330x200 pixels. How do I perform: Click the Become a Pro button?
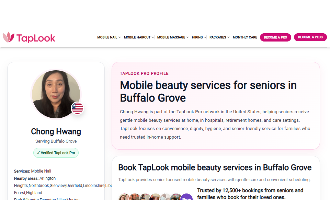[x=275, y=37]
